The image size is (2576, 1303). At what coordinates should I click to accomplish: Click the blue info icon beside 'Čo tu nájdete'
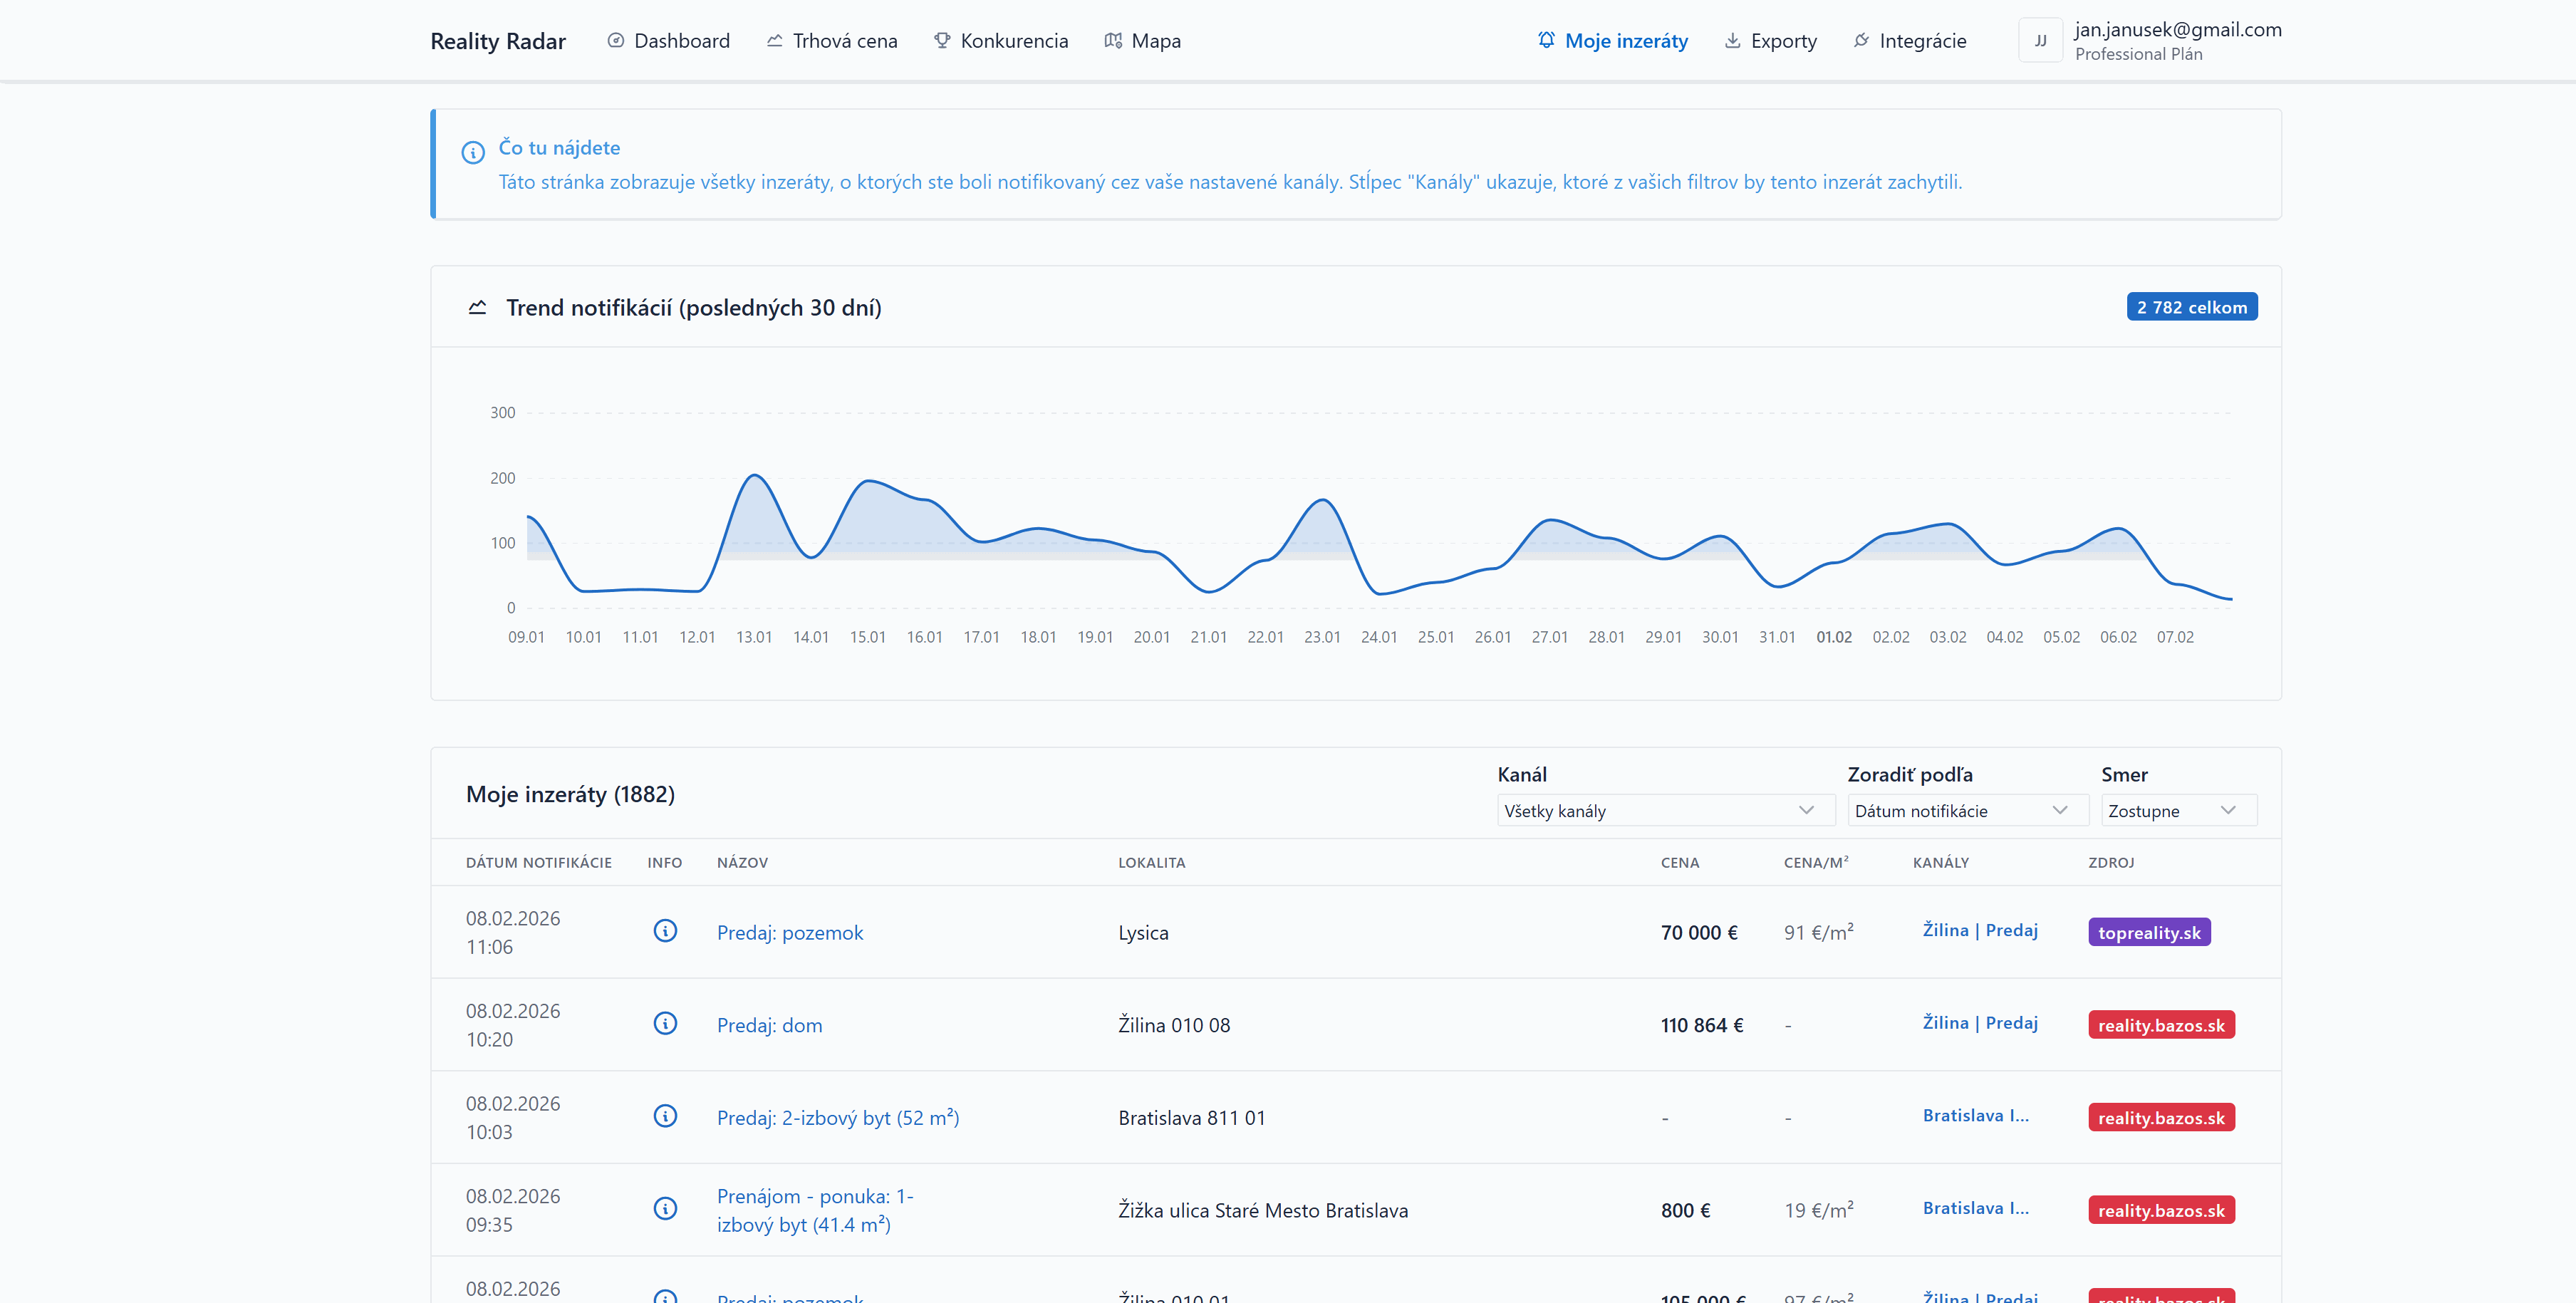(473, 152)
